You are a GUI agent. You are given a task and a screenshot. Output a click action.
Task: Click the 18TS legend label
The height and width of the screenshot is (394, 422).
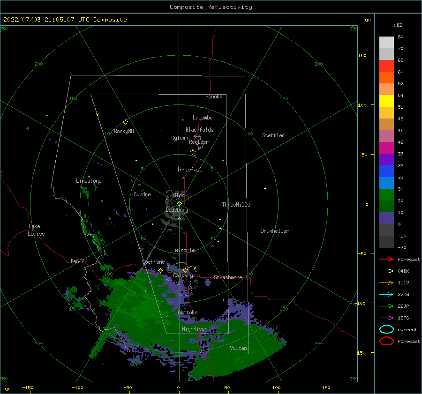pos(403,318)
